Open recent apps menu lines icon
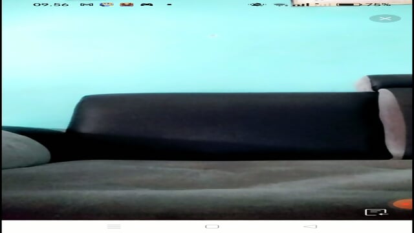Screen dimensions: 414x233 (114, 227)
